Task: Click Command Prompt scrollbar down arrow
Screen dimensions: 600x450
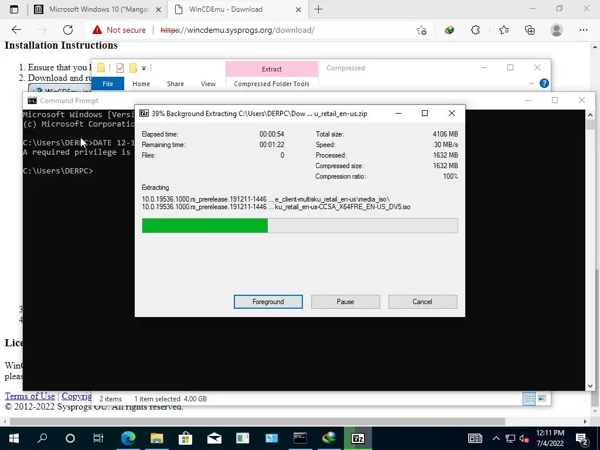Action: click(x=589, y=386)
